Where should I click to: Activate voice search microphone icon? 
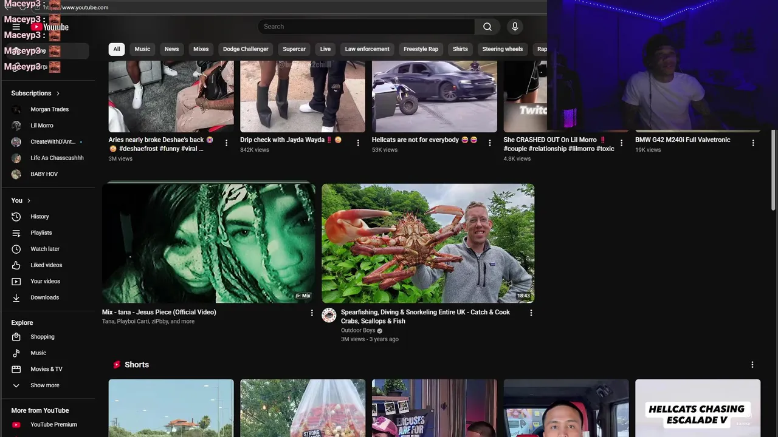pyautogui.click(x=515, y=27)
